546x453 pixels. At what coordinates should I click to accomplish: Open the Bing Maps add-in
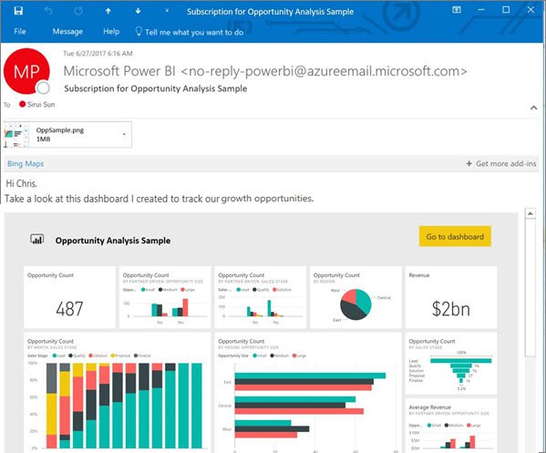26,164
